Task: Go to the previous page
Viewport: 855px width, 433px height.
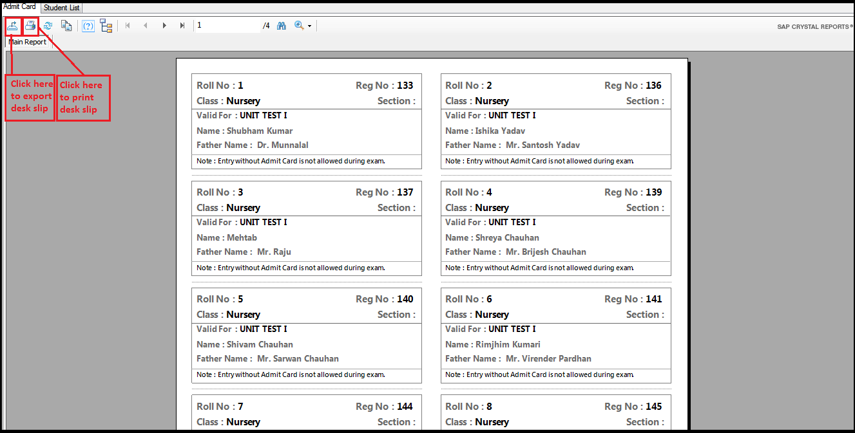Action: click(x=146, y=26)
